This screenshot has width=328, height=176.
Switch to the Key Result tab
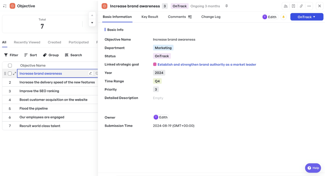pyautogui.click(x=150, y=17)
